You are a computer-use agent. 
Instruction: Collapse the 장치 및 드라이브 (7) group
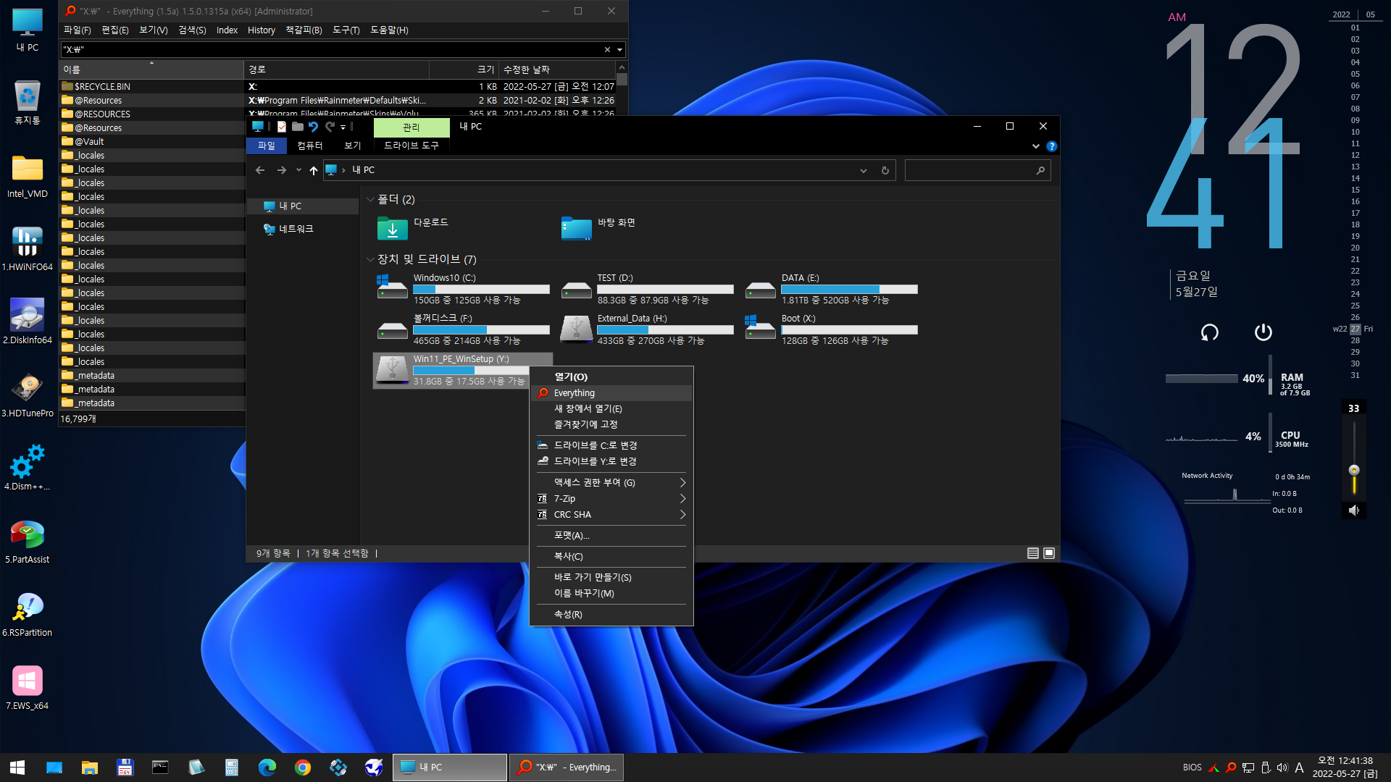point(370,259)
